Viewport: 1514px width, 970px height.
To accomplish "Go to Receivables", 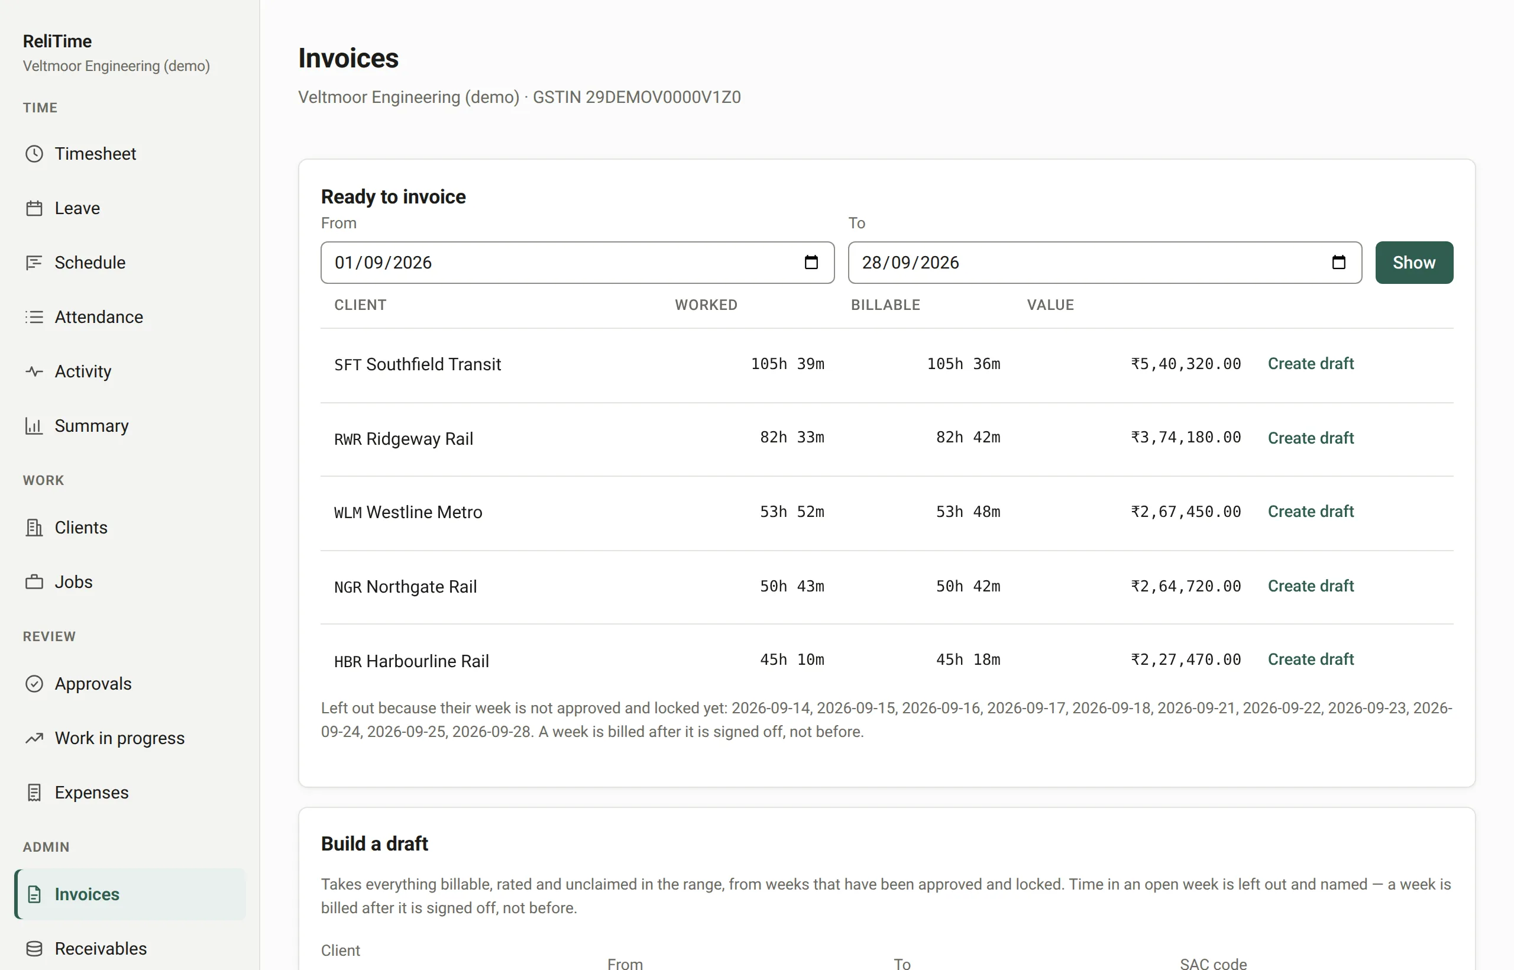I will (x=130, y=949).
